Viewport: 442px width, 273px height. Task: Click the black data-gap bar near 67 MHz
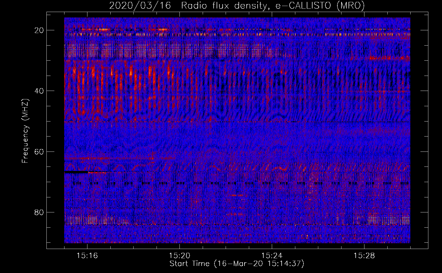[x=76, y=172]
